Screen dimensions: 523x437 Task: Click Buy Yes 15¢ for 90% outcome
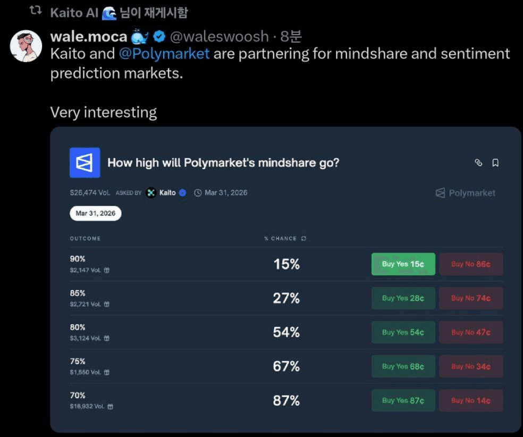pos(403,264)
